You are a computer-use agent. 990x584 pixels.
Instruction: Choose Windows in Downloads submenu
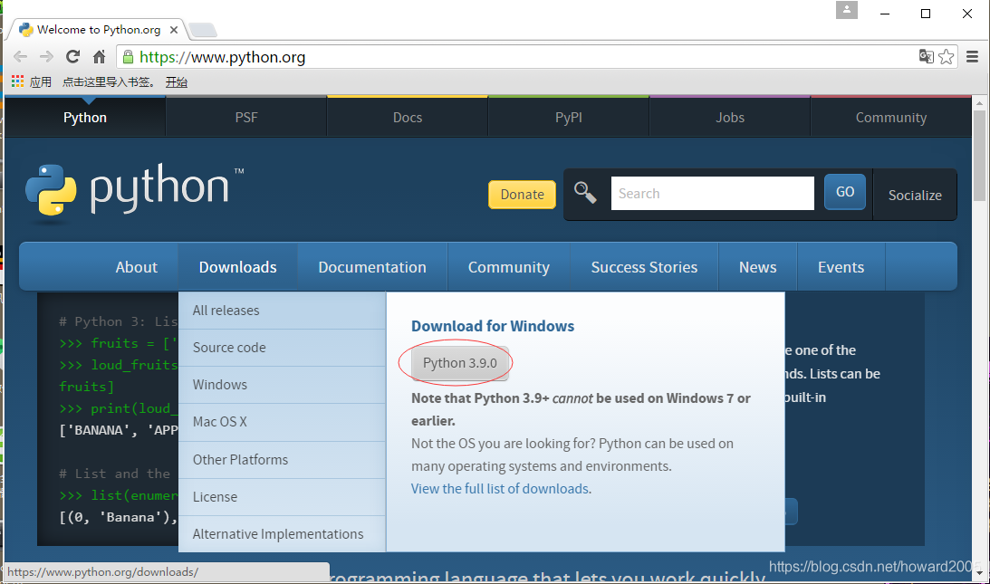tap(283, 385)
